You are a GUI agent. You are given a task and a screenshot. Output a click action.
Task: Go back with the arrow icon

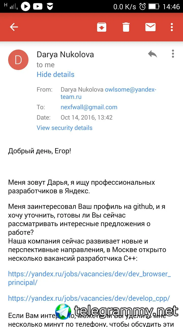[14, 27]
